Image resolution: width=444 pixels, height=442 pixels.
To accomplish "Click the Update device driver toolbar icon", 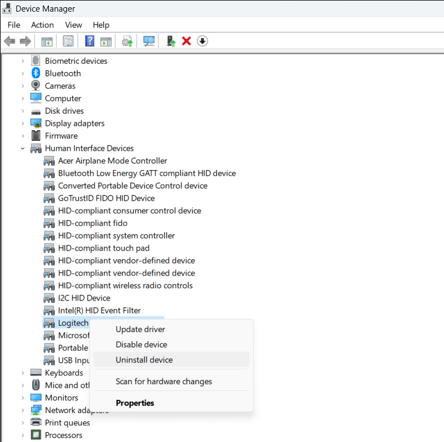I will pyautogui.click(x=171, y=41).
